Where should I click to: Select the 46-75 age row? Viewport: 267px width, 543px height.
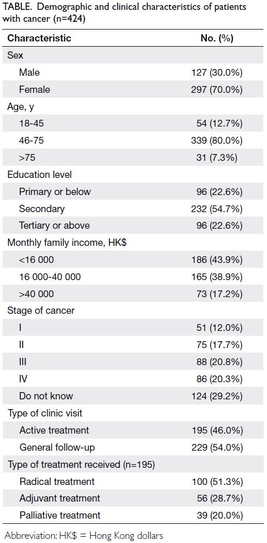point(133,141)
